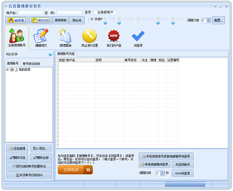
Task: Open the 导入\导出 dropdown arrow
Action: point(50,148)
